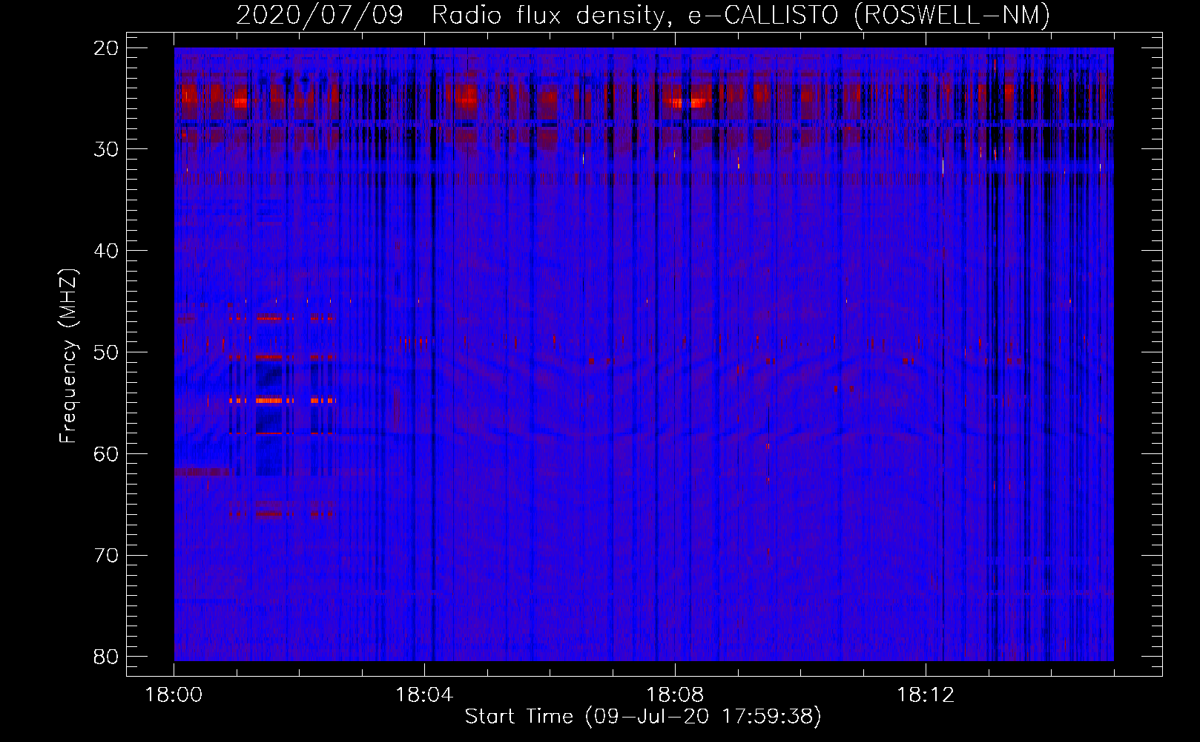This screenshot has width=1200, height=742.
Task: Click the 18:00 time tick label
Action: [x=174, y=695]
